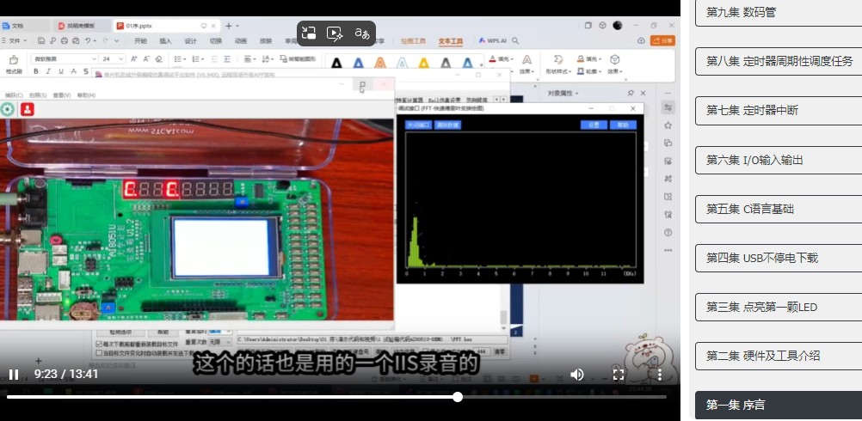
Task: Open episode 第四集 USB不停电下载
Action: pos(779,258)
